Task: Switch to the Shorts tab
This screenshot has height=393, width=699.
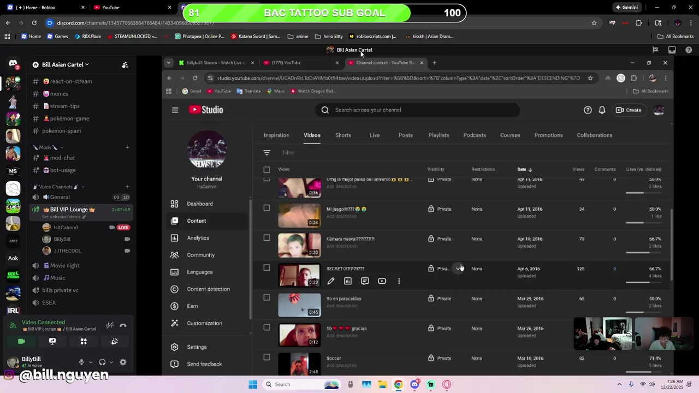Action: (343, 135)
